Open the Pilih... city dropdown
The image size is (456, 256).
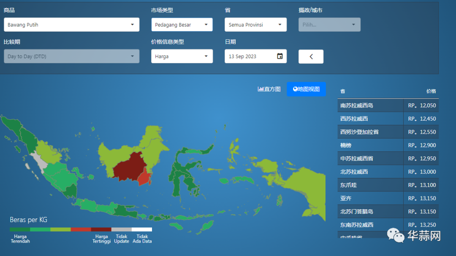point(329,25)
